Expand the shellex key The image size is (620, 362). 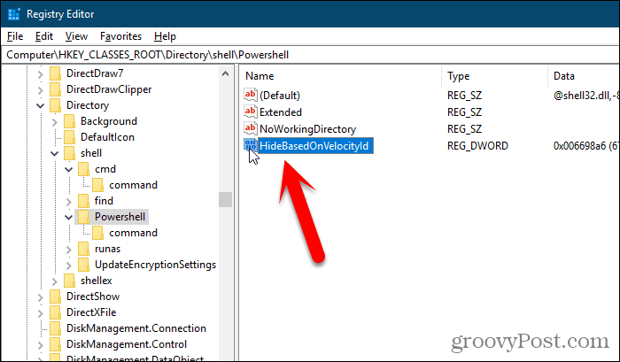click(x=55, y=281)
